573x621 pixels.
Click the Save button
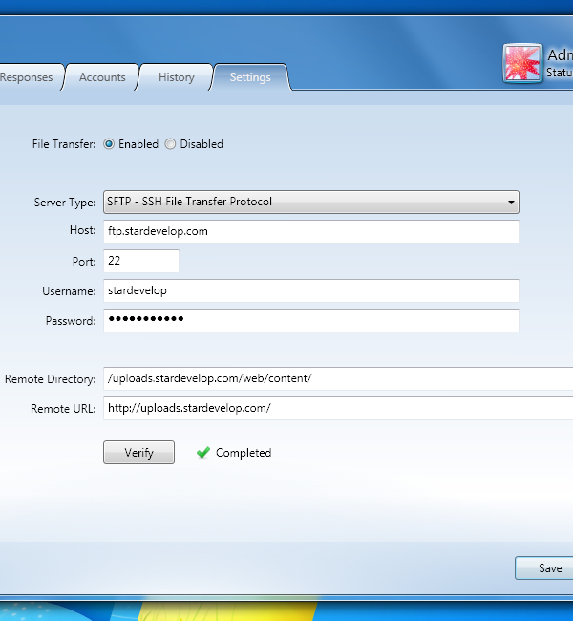coord(548,568)
